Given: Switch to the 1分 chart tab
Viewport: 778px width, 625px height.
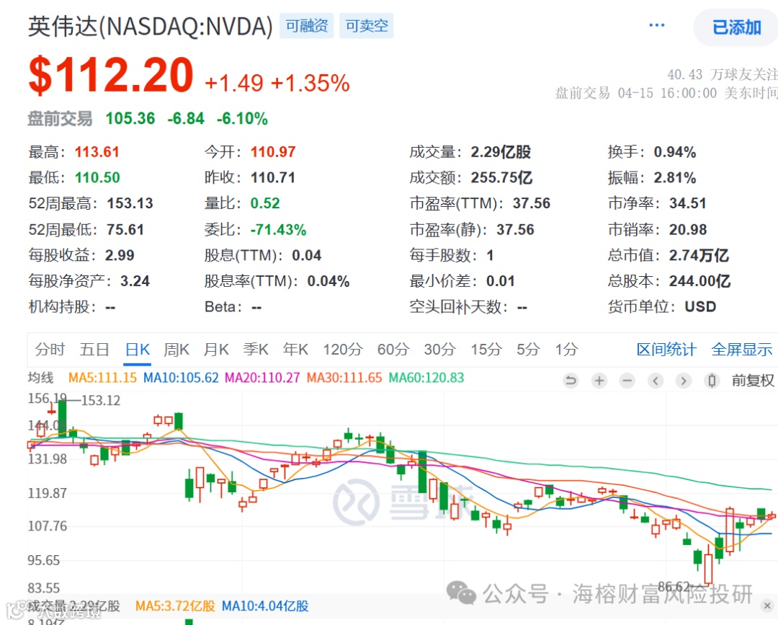Looking at the screenshot, I should [x=567, y=350].
